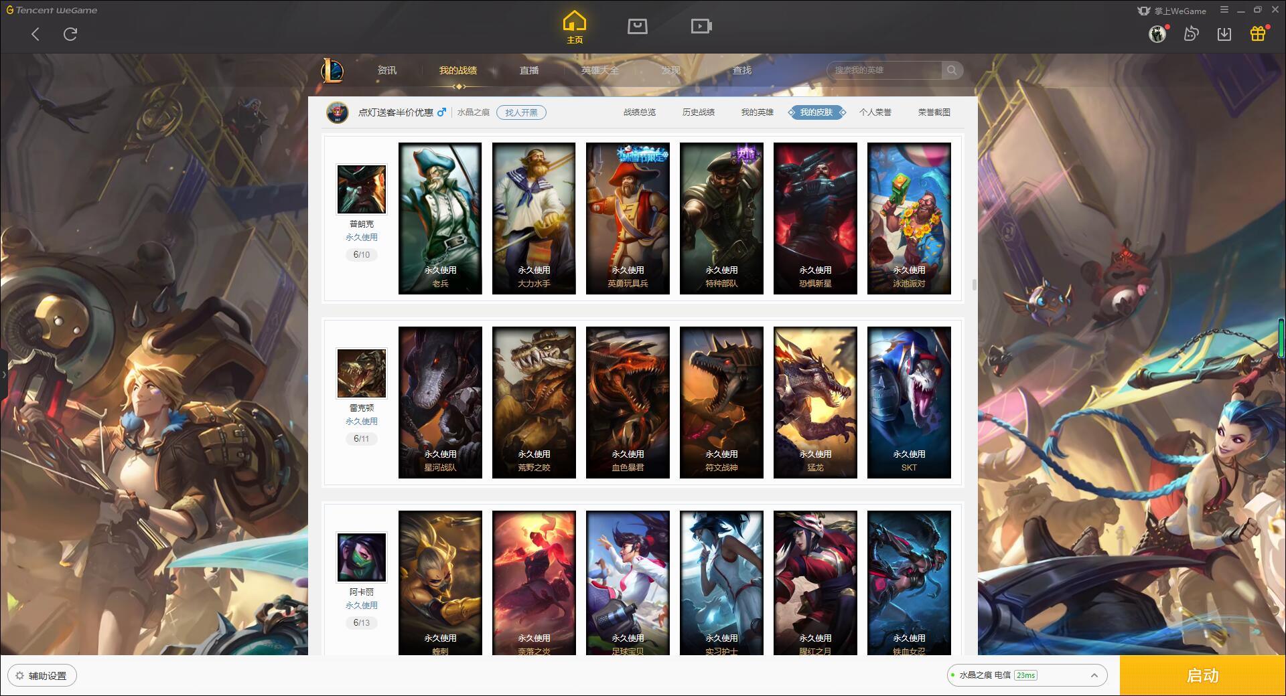This screenshot has height=696, width=1286.
Task: Open the 荒野之咬 skin card
Action: [x=534, y=402]
